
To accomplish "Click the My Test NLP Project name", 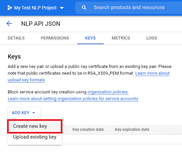I will (35, 8).
